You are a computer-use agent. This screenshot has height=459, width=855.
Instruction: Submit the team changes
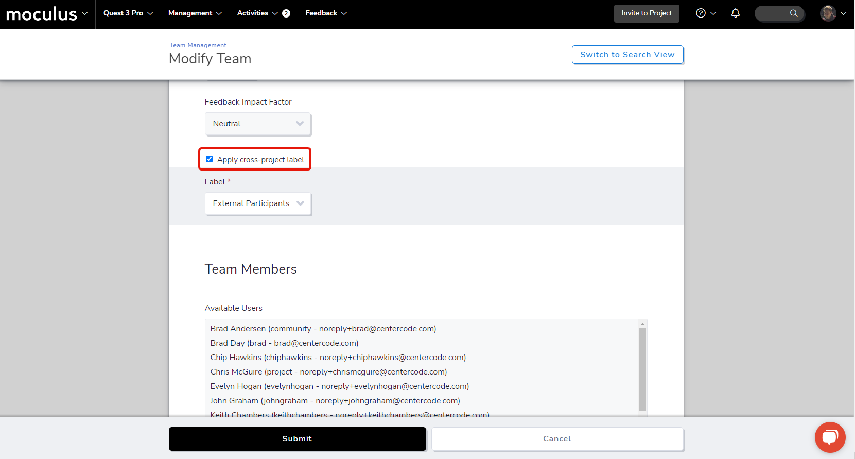(298, 439)
